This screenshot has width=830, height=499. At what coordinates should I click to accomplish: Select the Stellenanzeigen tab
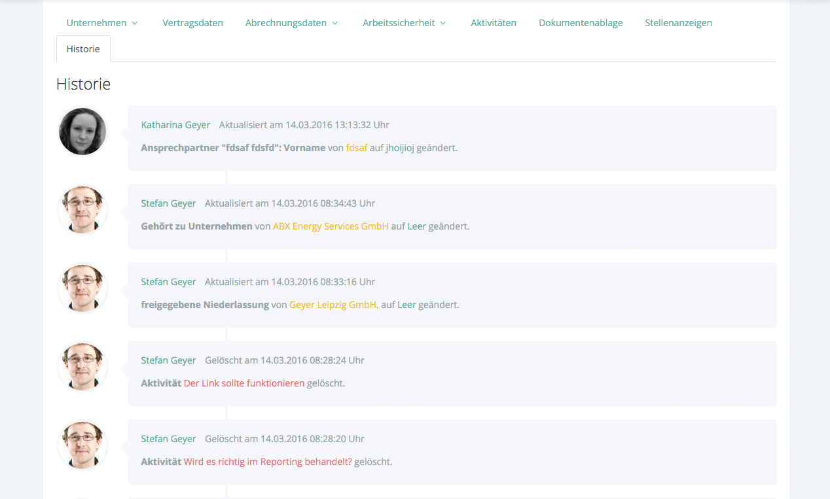click(678, 23)
